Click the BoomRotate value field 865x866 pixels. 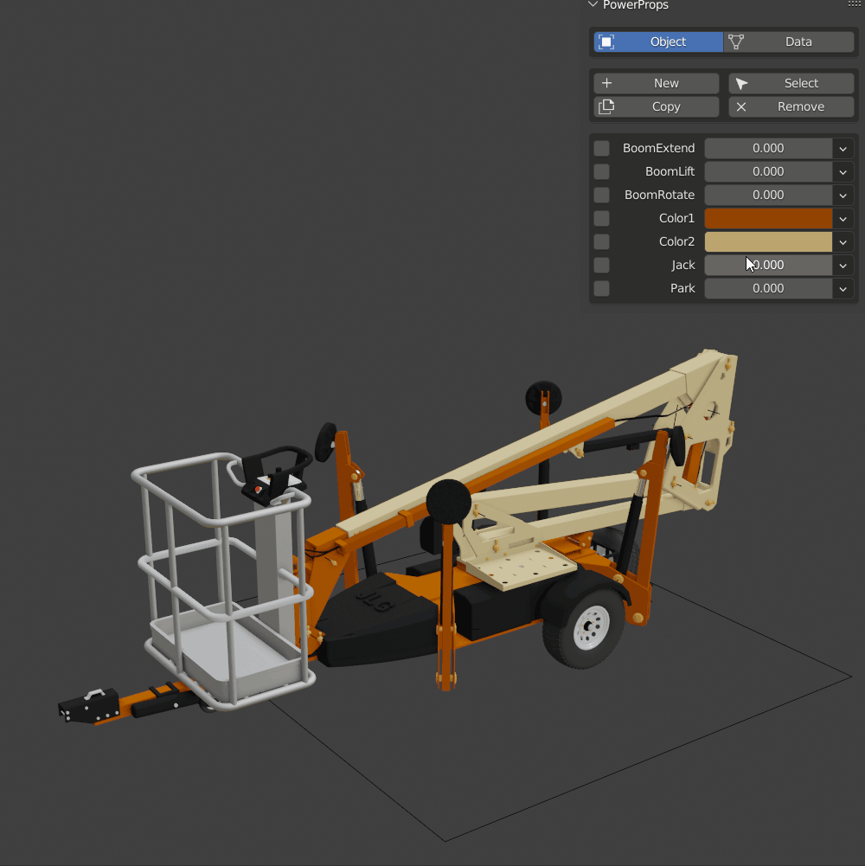click(768, 195)
